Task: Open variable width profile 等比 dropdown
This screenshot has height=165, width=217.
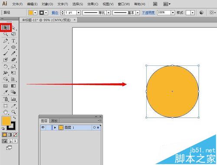Action: 108,13
